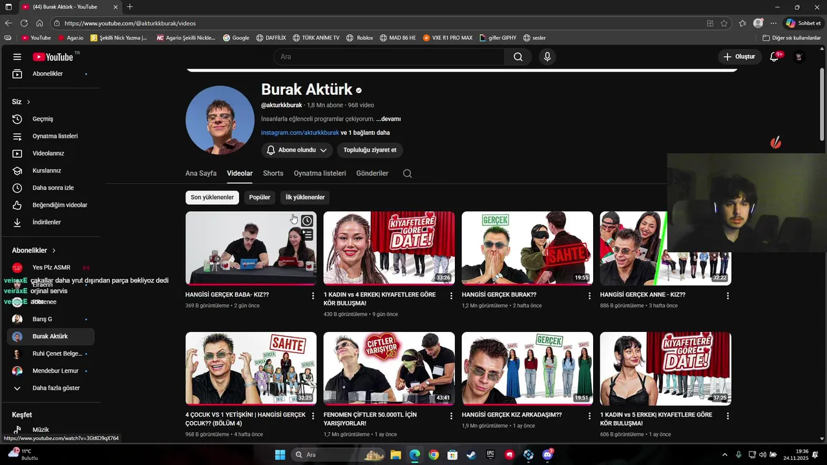Open Windows Start menu
This screenshot has width=827, height=465.
click(280, 455)
